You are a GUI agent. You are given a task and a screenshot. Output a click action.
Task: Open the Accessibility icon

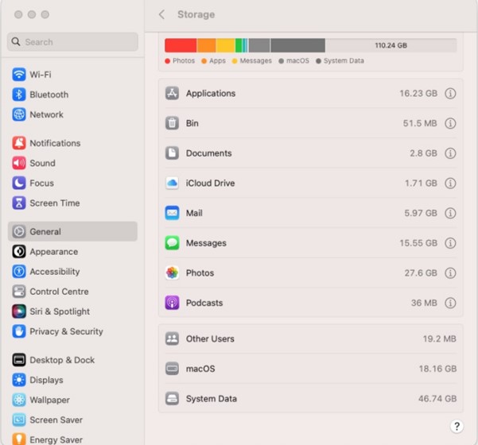click(x=19, y=272)
